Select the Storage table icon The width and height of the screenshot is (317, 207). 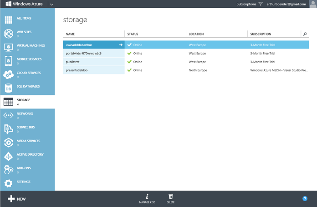tap(9, 102)
